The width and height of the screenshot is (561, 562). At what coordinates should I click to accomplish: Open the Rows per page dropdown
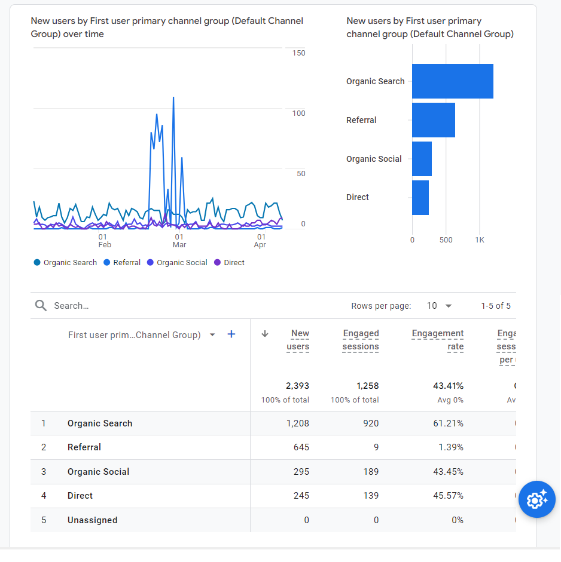coord(439,306)
